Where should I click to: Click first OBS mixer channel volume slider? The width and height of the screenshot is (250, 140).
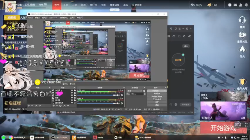(x=96, y=95)
